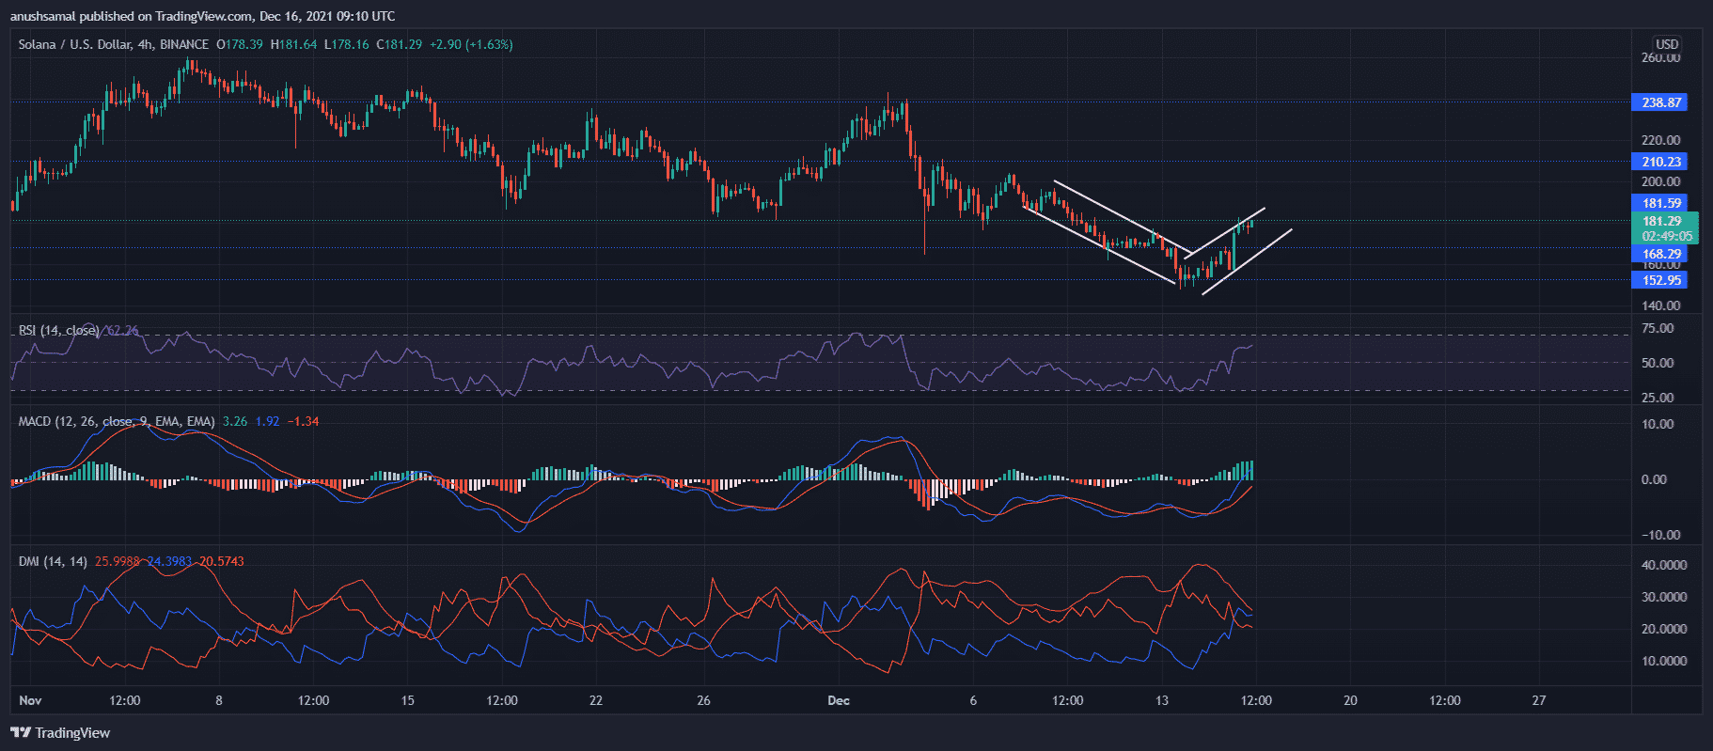Click the 'Dec' marker on the time axis

838,700
